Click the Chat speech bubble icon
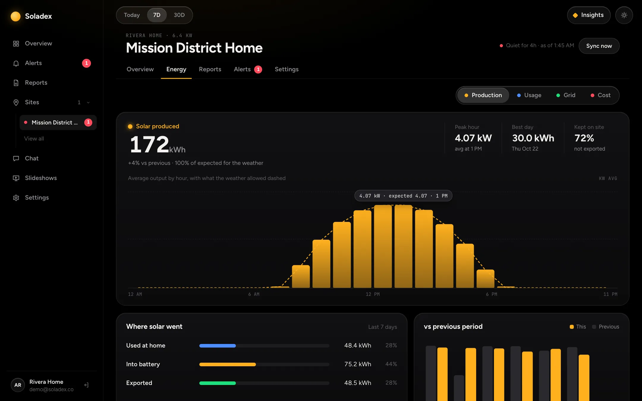Screen dimensions: 642x401 point(16,159)
